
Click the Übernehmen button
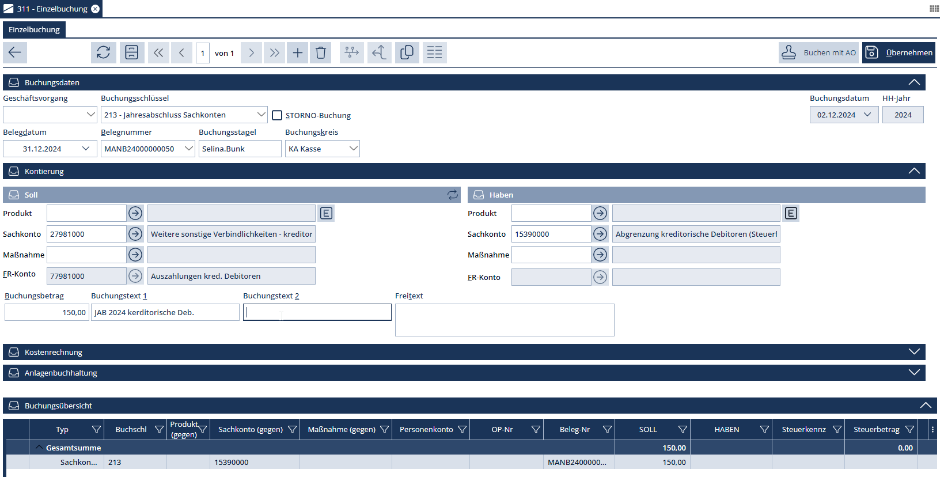pos(898,52)
